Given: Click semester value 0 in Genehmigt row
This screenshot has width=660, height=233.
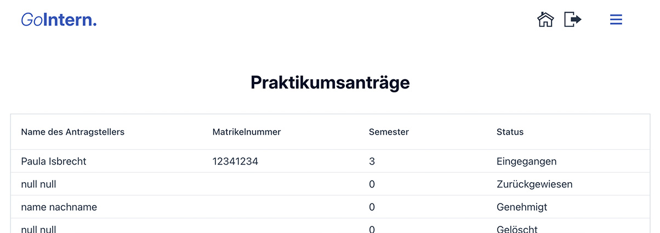Looking at the screenshot, I should tap(372, 207).
